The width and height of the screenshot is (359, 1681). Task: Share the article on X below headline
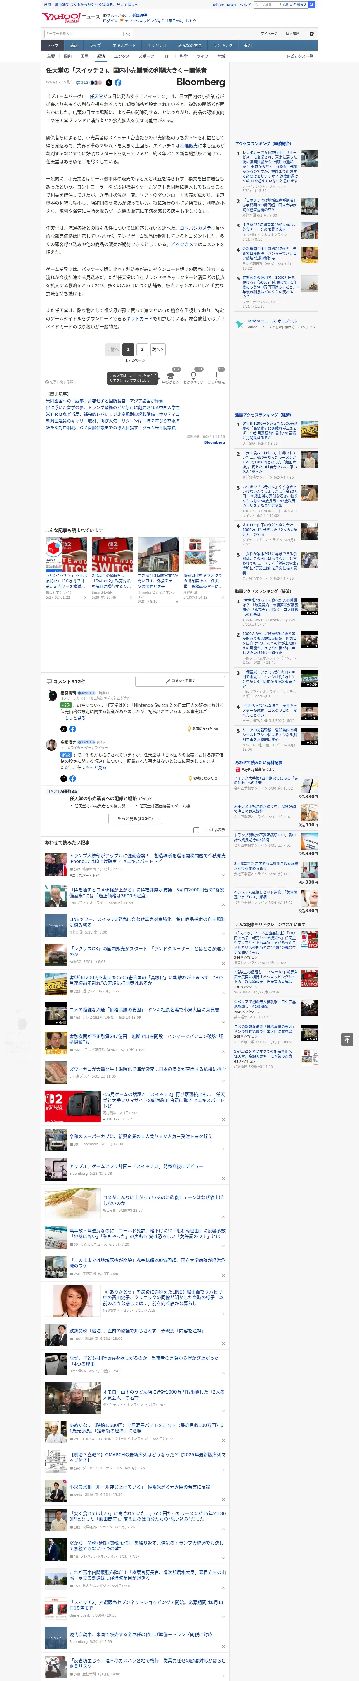tap(109, 83)
